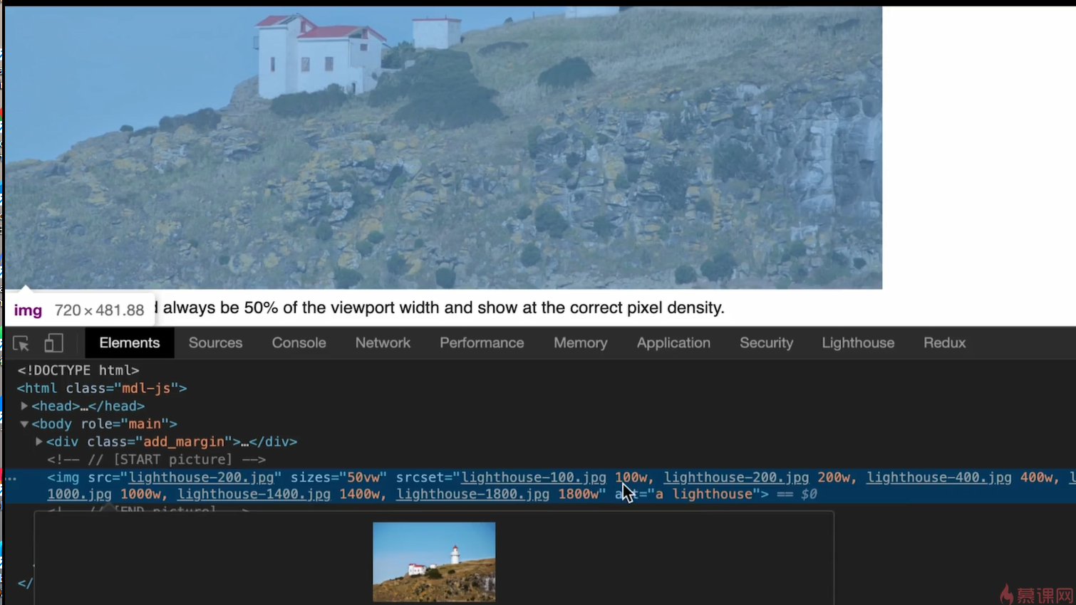Click the lighthouse-400.jpg srcset link
This screenshot has width=1076, height=605.
click(x=938, y=478)
